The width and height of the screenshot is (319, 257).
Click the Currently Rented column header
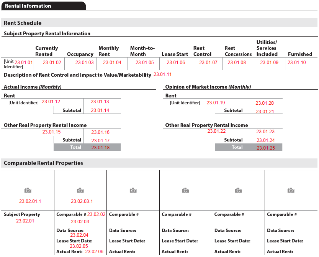47,51
